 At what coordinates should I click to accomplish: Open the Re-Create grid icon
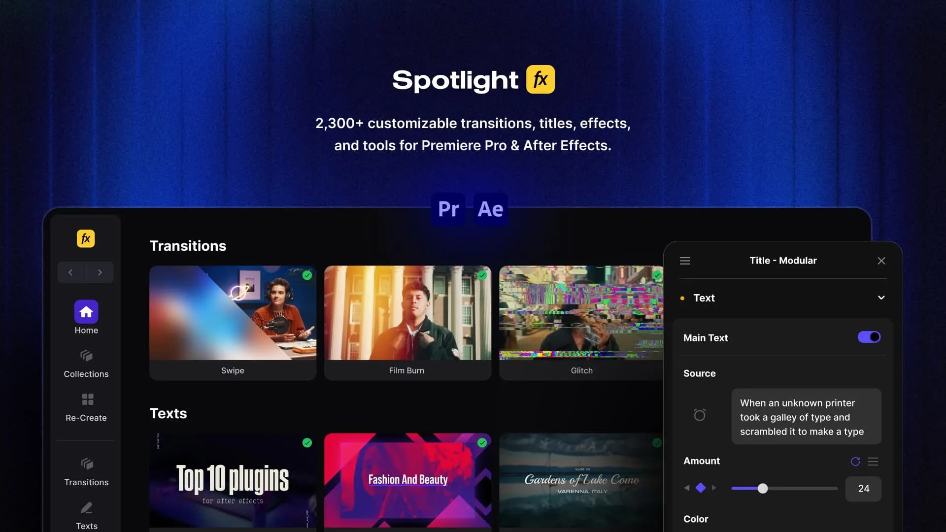point(87,399)
